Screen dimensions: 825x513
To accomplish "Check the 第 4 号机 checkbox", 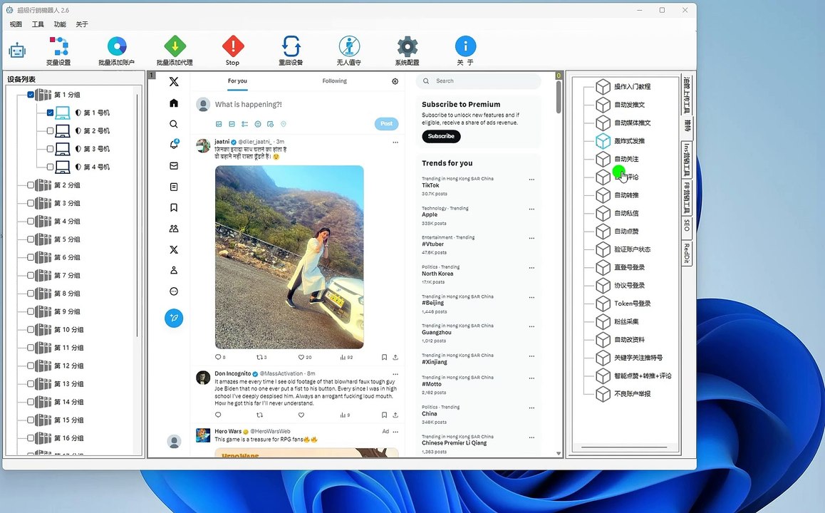I will pyautogui.click(x=50, y=167).
